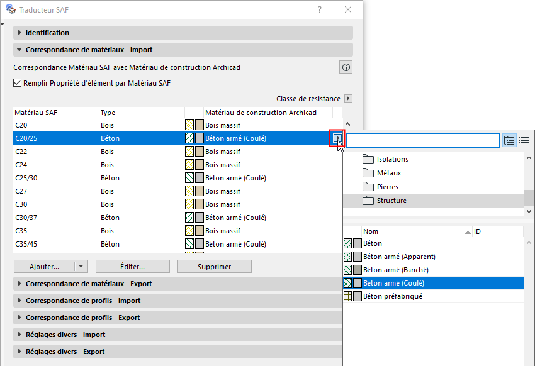Screen dimensions: 535x366
Task: Select the C30/37 row
Action: coord(177,218)
